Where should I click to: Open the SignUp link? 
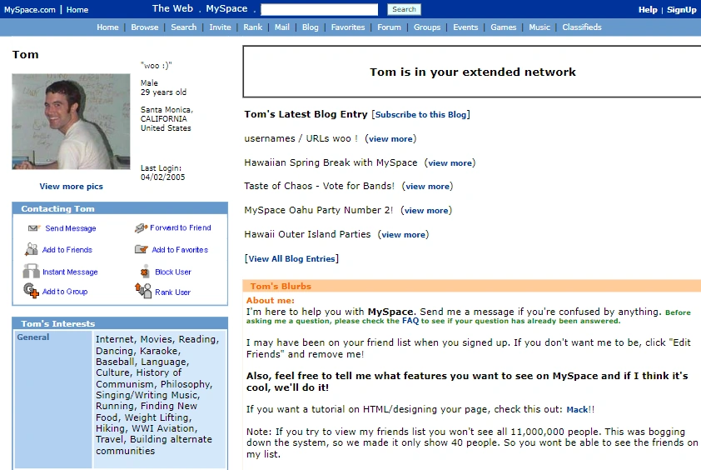tap(681, 9)
